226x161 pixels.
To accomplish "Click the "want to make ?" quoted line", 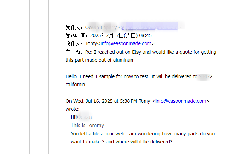I will pyautogui.click(x=121, y=142).
